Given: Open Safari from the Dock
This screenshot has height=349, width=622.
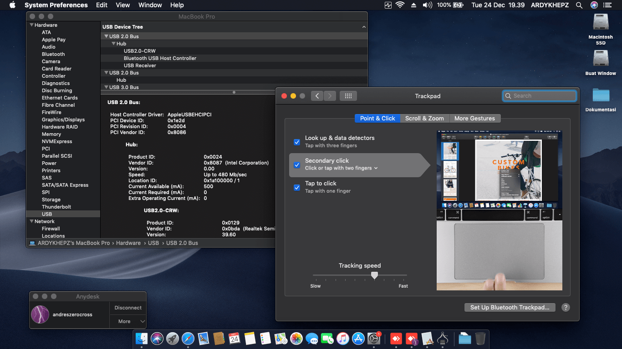Looking at the screenshot, I should point(188,339).
